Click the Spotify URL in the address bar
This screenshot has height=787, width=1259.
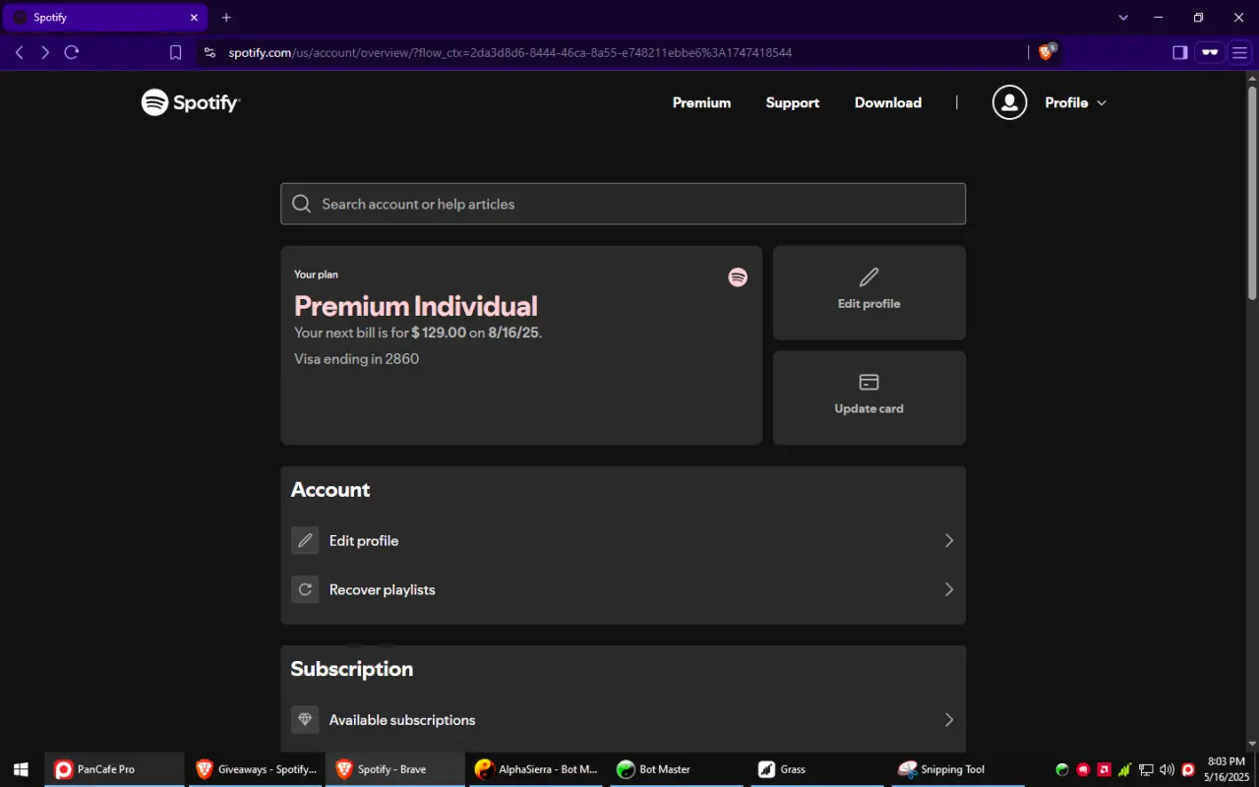510,52
